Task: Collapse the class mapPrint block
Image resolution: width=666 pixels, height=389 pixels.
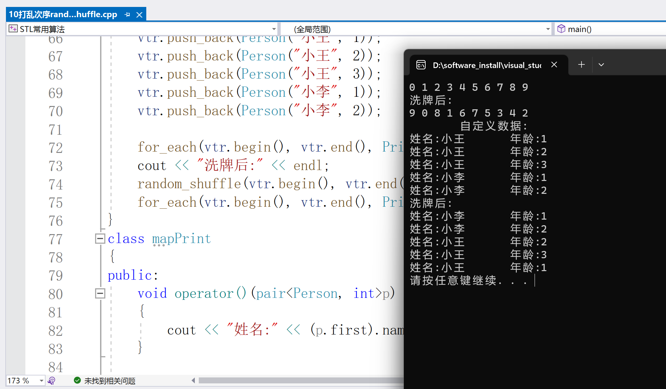Action: click(100, 238)
